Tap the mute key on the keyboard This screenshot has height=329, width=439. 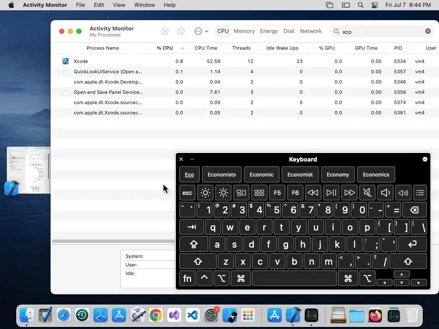click(x=367, y=193)
